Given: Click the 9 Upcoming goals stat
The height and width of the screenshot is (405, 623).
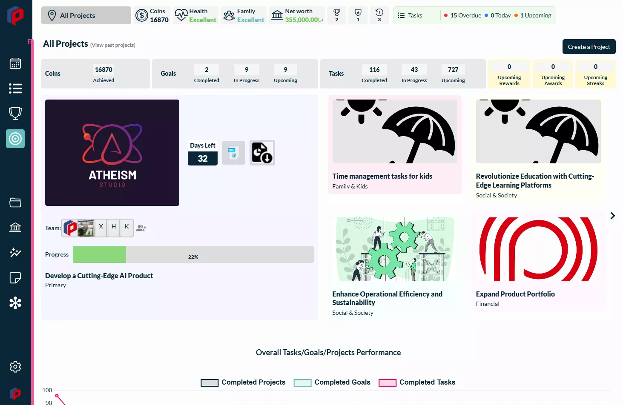Looking at the screenshot, I should coord(285,74).
